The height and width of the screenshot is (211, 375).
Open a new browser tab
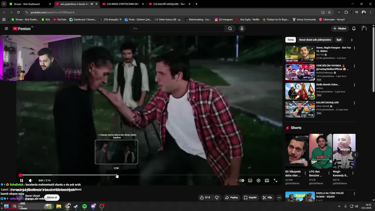(x=196, y=4)
